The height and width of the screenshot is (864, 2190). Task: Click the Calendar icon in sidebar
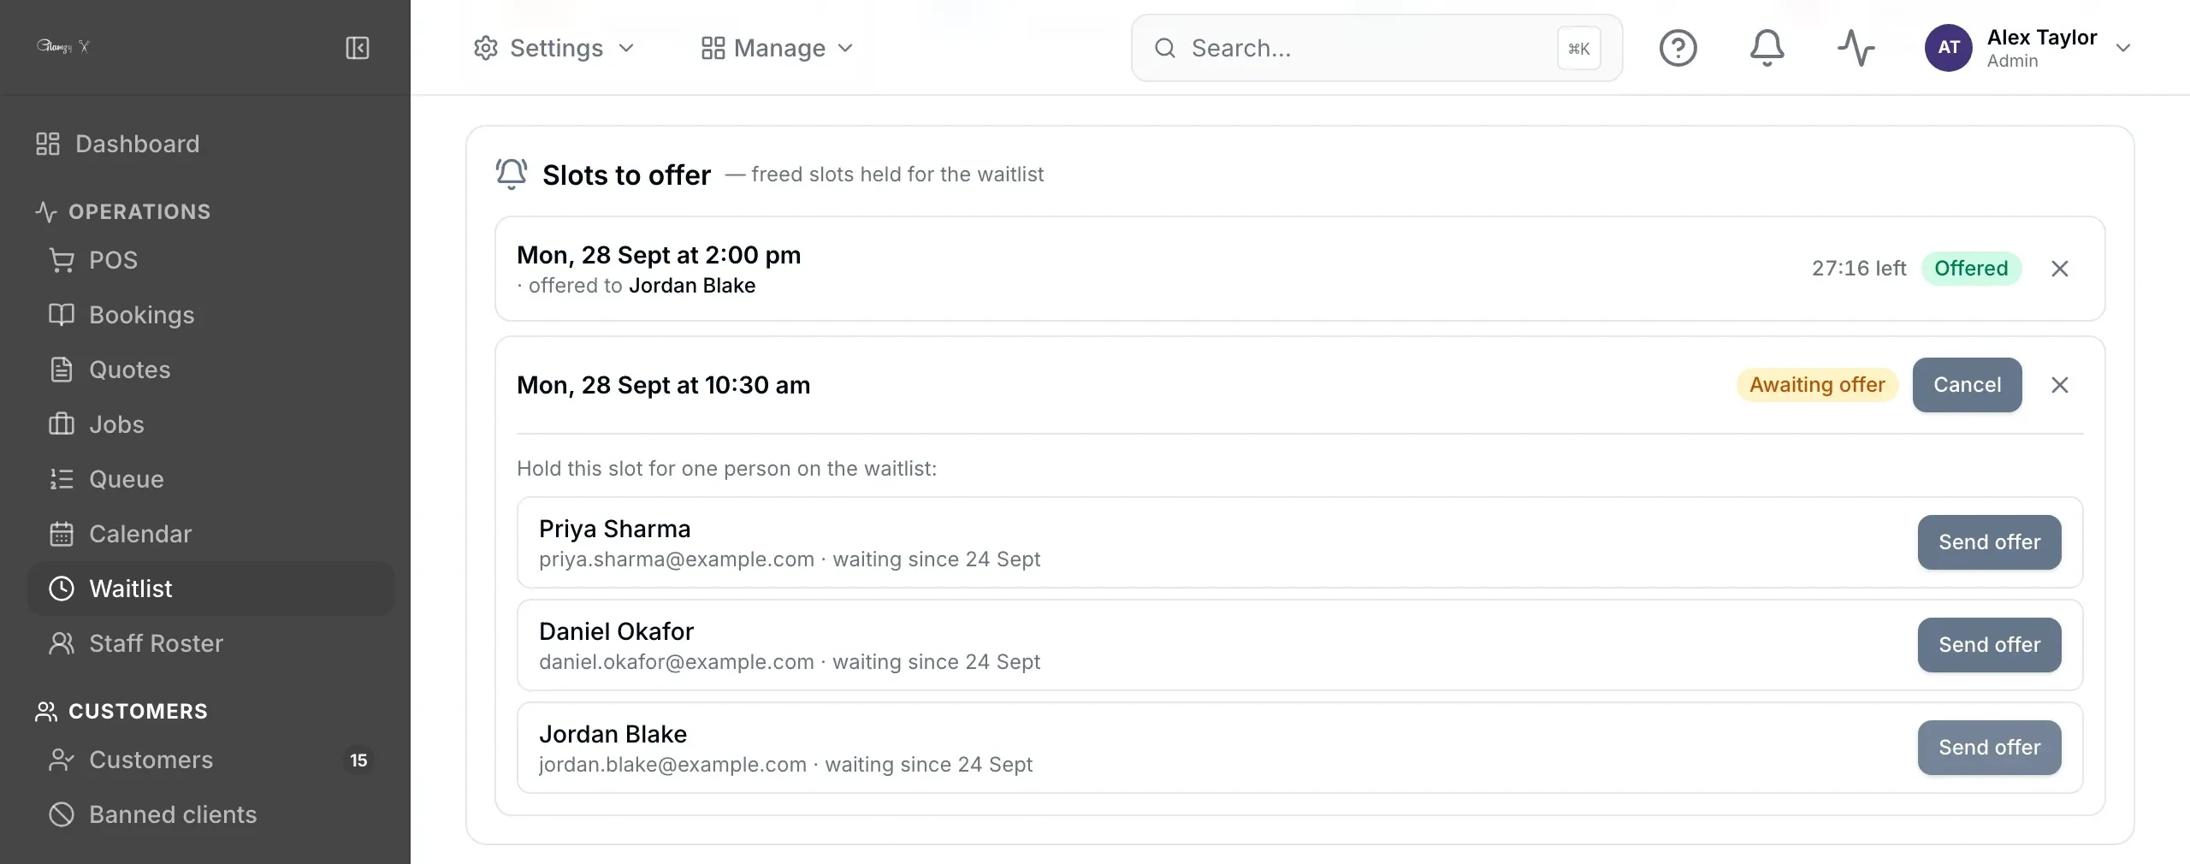click(x=62, y=534)
